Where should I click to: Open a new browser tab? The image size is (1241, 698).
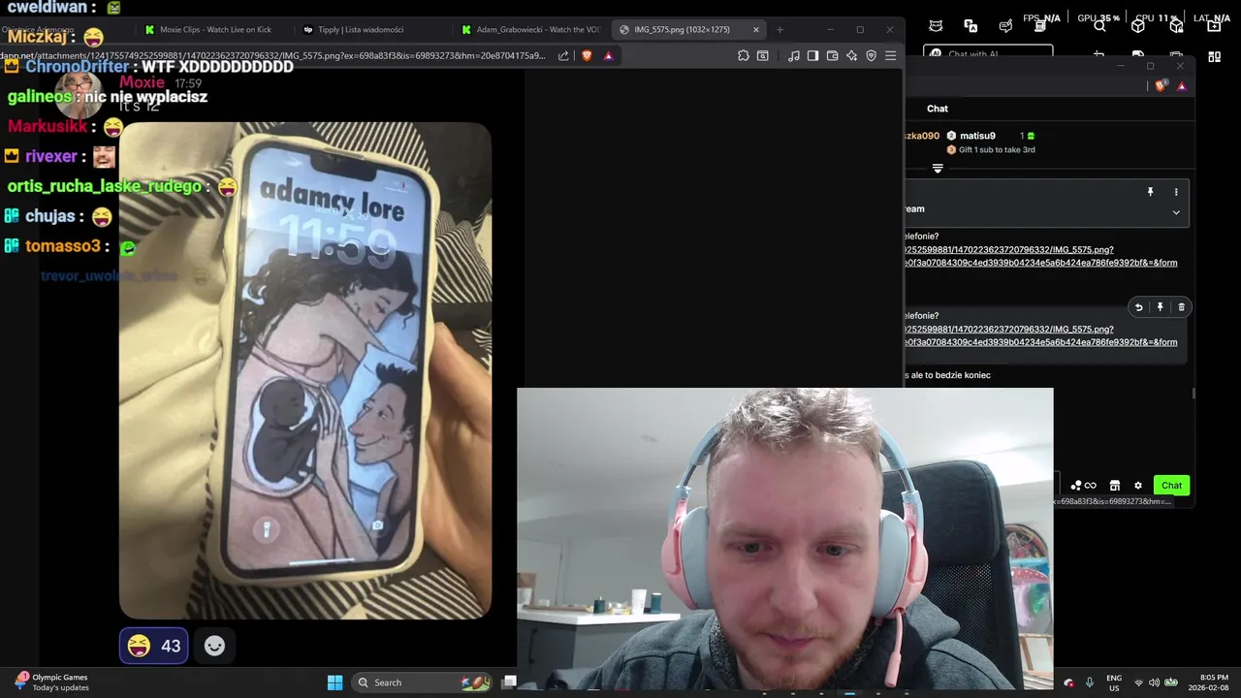[780, 29]
